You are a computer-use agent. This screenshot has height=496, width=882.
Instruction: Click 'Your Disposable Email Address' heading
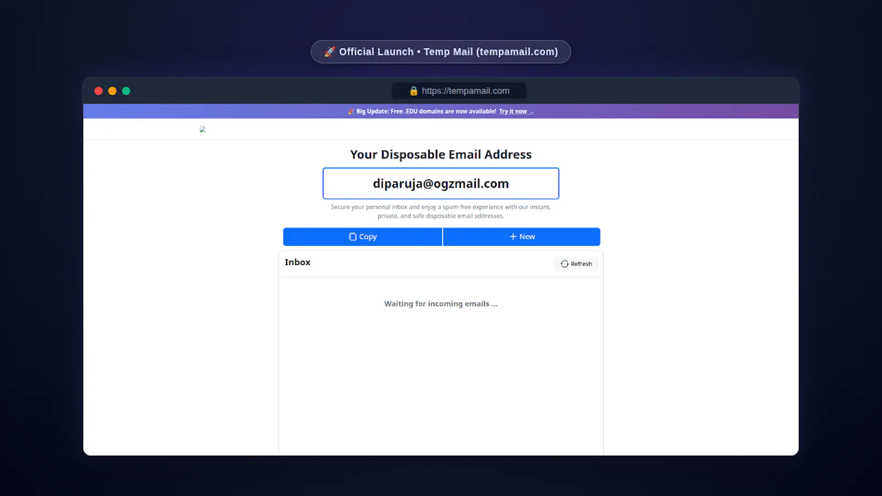(x=441, y=155)
